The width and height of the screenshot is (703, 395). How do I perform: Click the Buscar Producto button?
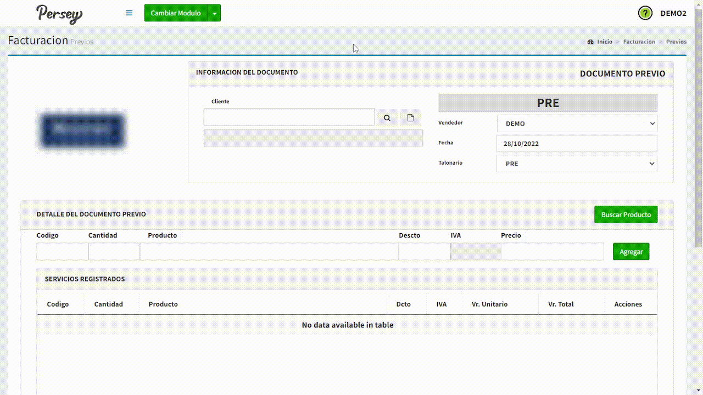point(626,215)
